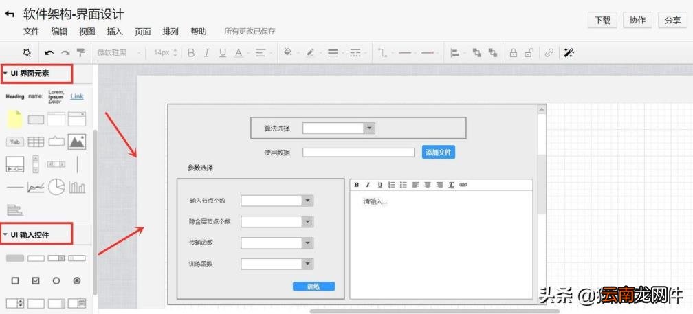
Task: Pick the selected radio button control shape
Action: 77,280
